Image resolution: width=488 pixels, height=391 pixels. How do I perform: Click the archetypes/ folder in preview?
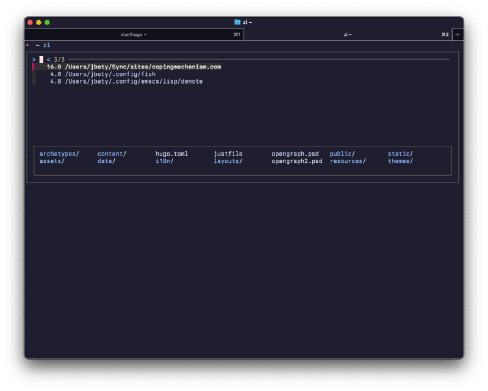point(59,154)
